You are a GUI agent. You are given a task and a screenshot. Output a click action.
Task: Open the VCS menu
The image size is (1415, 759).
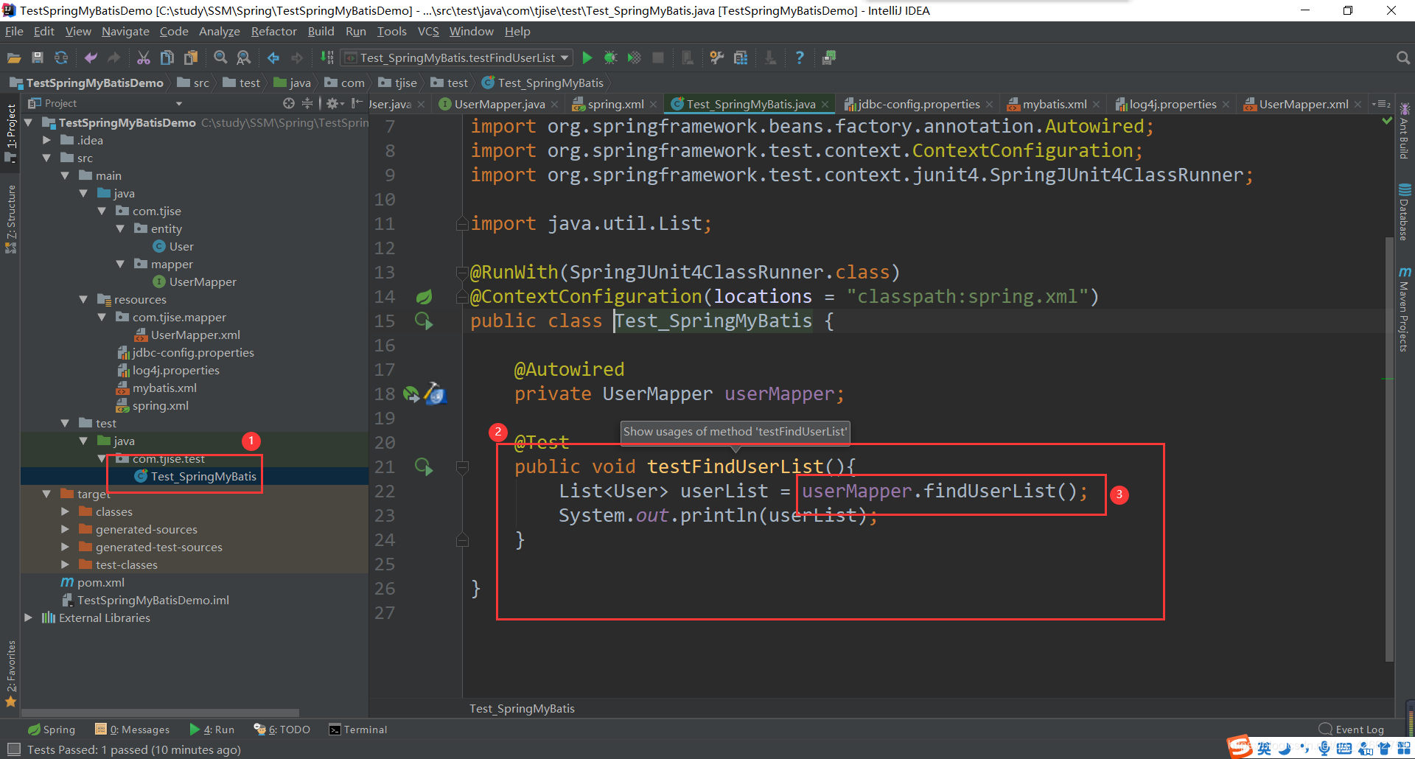pos(428,31)
